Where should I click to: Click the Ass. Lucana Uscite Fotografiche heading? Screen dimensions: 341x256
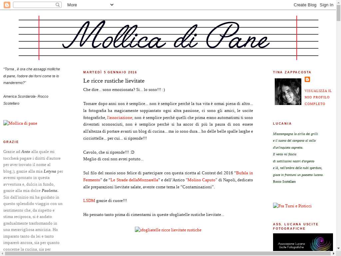[x=296, y=226]
